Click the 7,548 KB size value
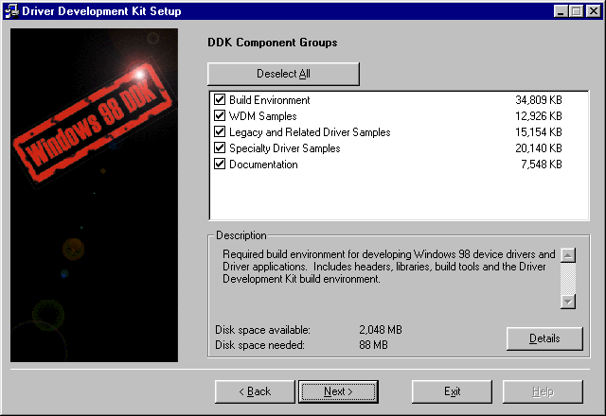 (541, 165)
